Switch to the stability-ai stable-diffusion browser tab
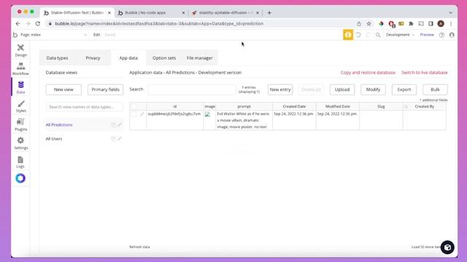The image size is (467, 262). (x=225, y=13)
